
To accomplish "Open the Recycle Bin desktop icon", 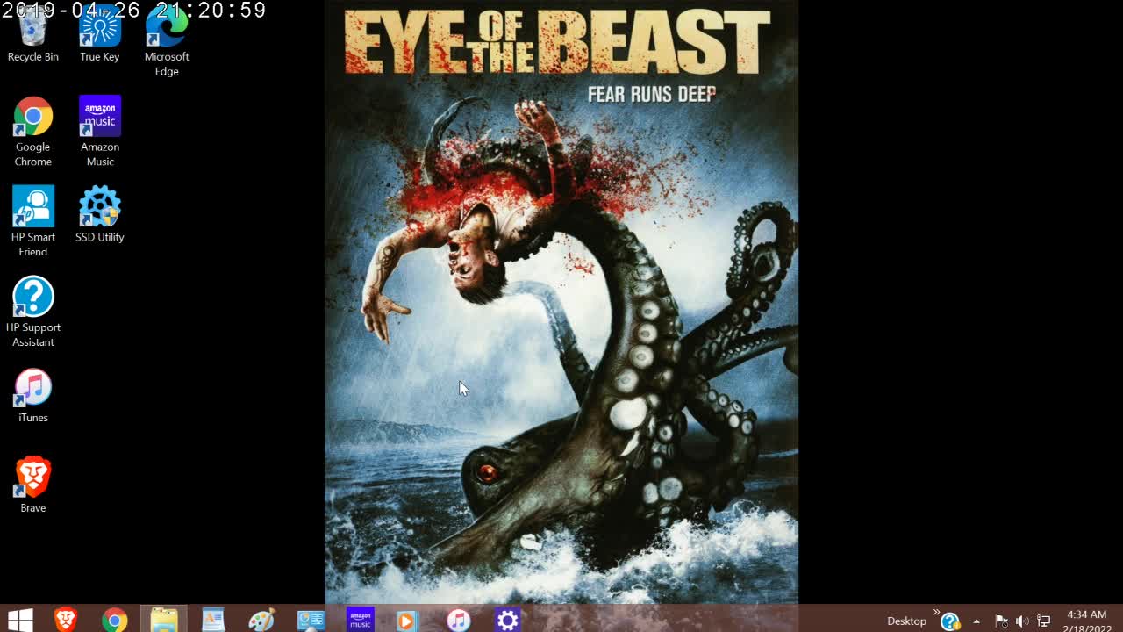I will pyautogui.click(x=33, y=35).
